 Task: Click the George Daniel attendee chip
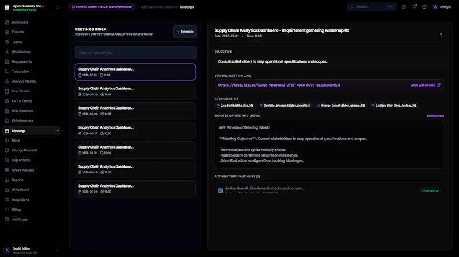click(x=341, y=106)
